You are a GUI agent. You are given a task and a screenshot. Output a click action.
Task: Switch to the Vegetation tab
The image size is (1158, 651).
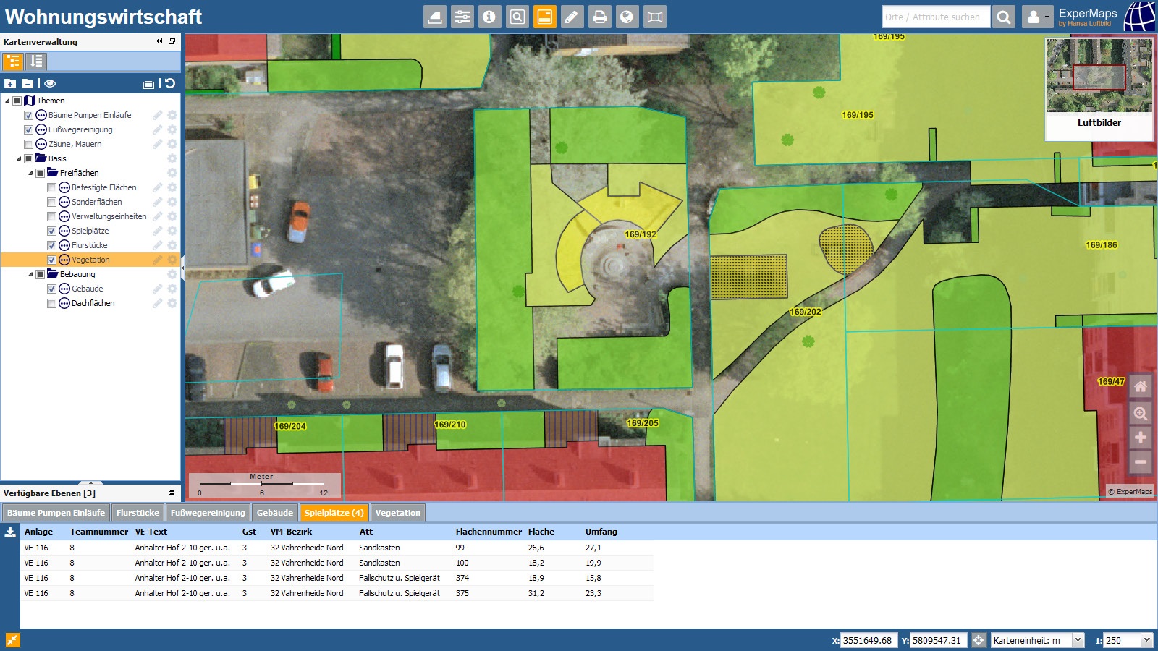point(397,512)
